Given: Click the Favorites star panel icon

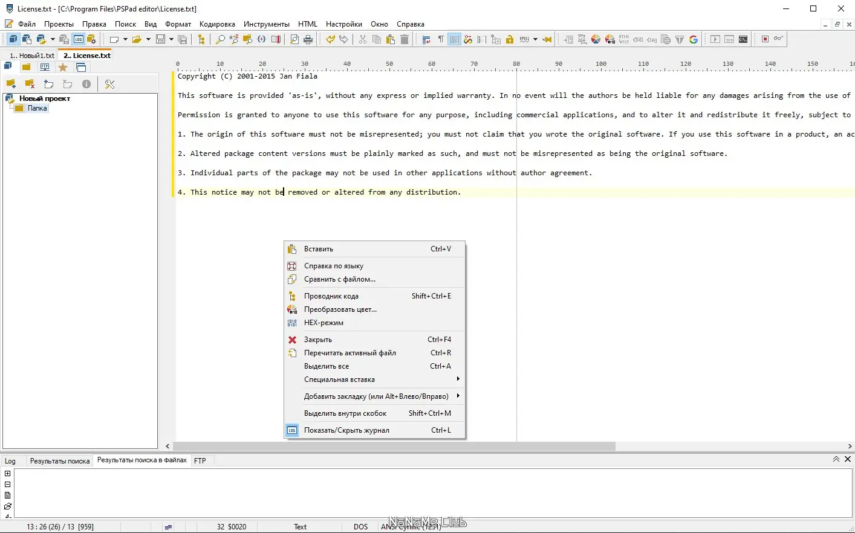Looking at the screenshot, I should [63, 67].
